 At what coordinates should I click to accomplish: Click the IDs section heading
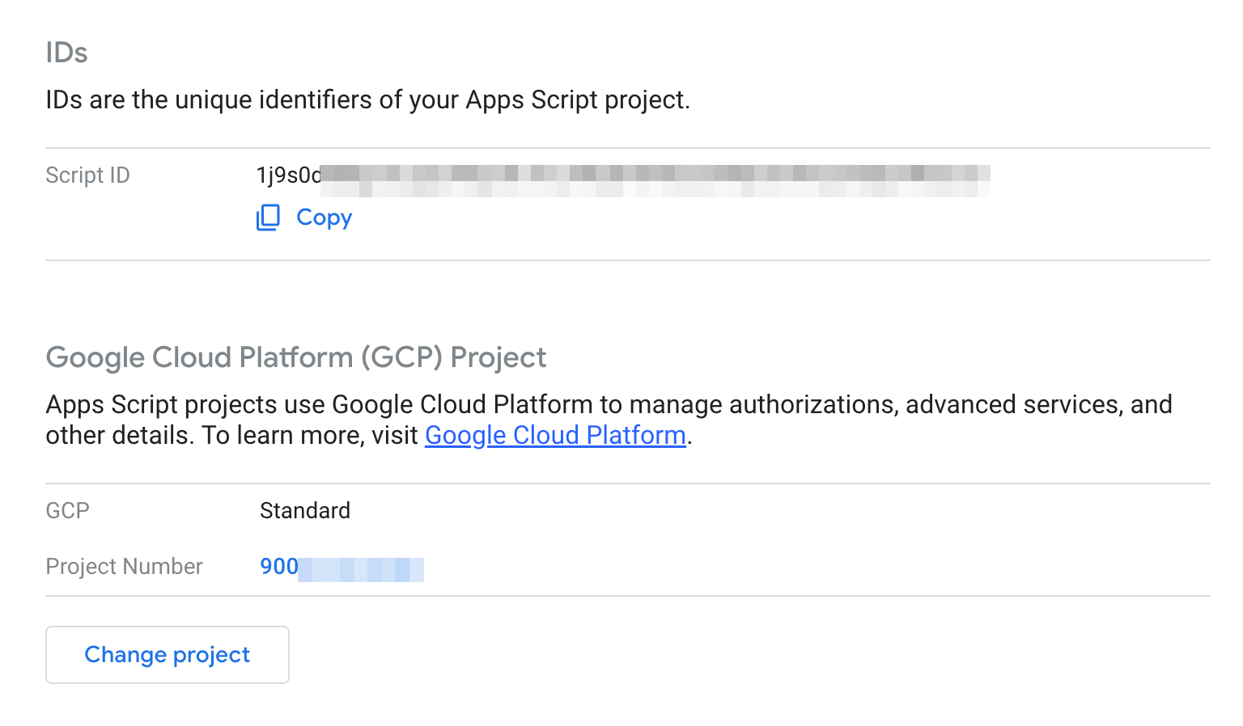(66, 52)
